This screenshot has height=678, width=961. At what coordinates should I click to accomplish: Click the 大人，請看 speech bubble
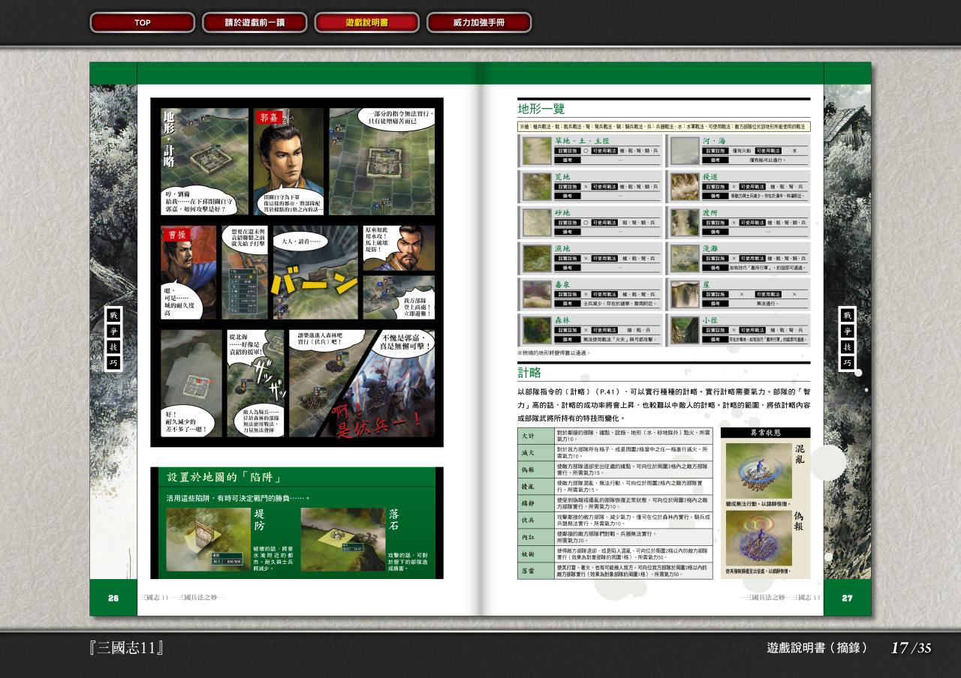301,242
